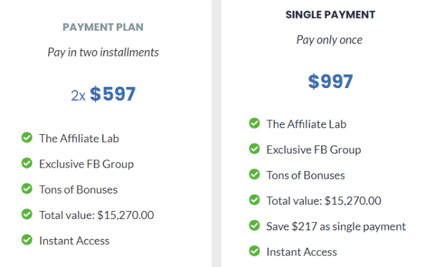Click the gray divider between pricing columns
Image resolution: width=434 pixels, height=267 pixels.
(x=217, y=133)
